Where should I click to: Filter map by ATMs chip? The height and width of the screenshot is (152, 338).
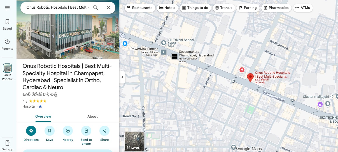[x=303, y=8]
